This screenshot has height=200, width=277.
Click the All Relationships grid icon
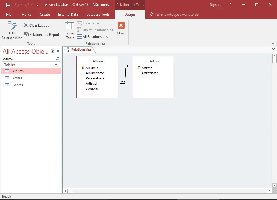point(79,36)
